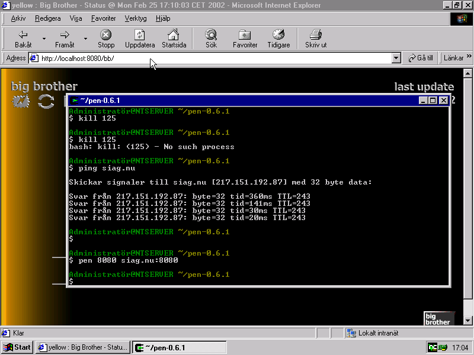Open the Bakåt history dropdown arrow

[44, 38]
